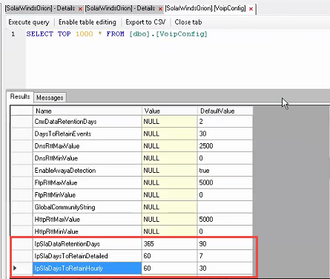Export results to CSV
This screenshot has width=330, height=279.
point(145,22)
